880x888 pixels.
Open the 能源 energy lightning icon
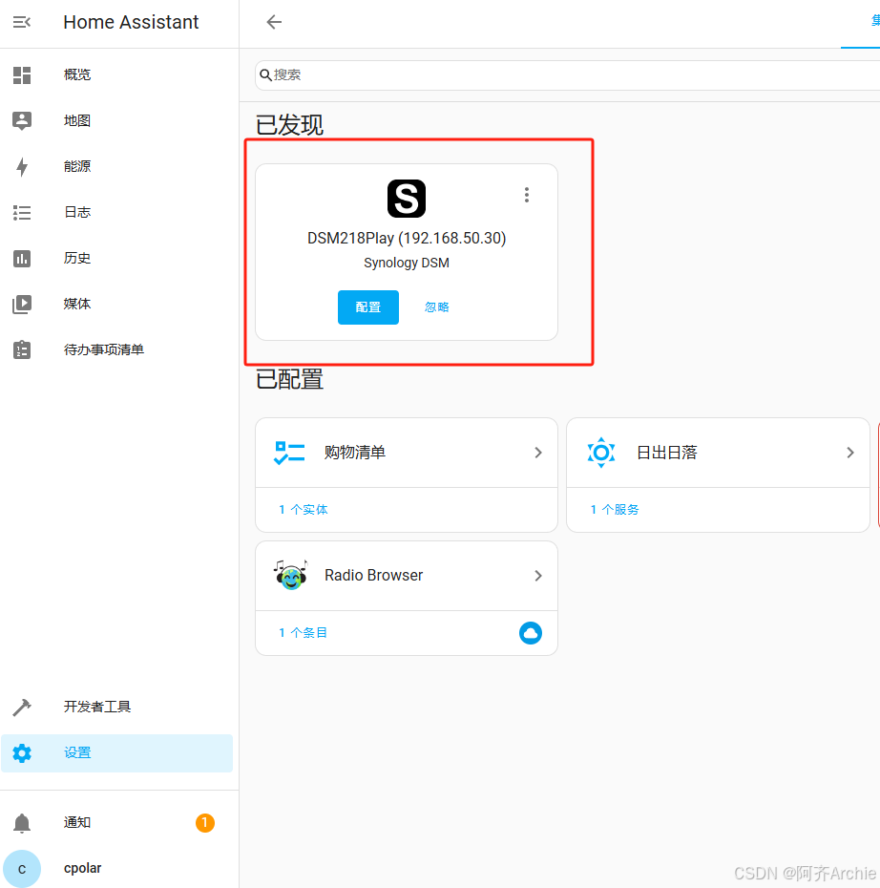[22, 166]
